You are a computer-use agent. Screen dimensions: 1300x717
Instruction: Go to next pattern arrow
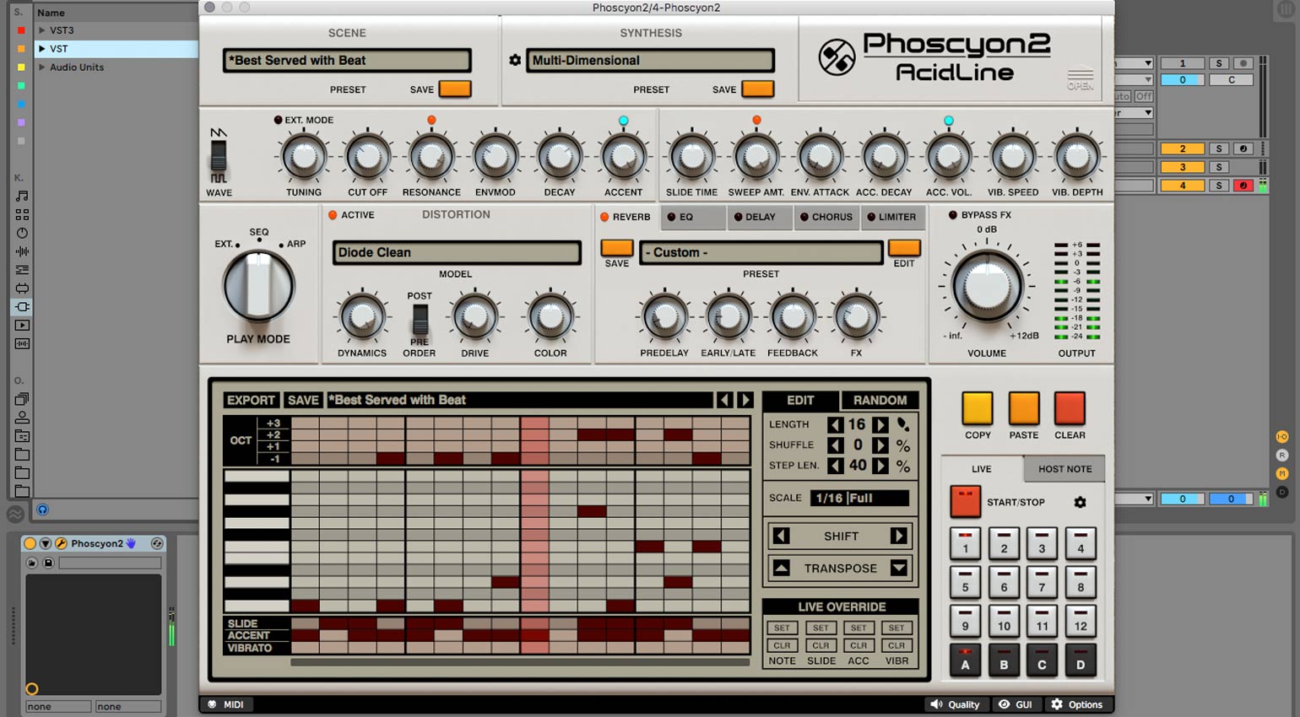click(x=745, y=400)
